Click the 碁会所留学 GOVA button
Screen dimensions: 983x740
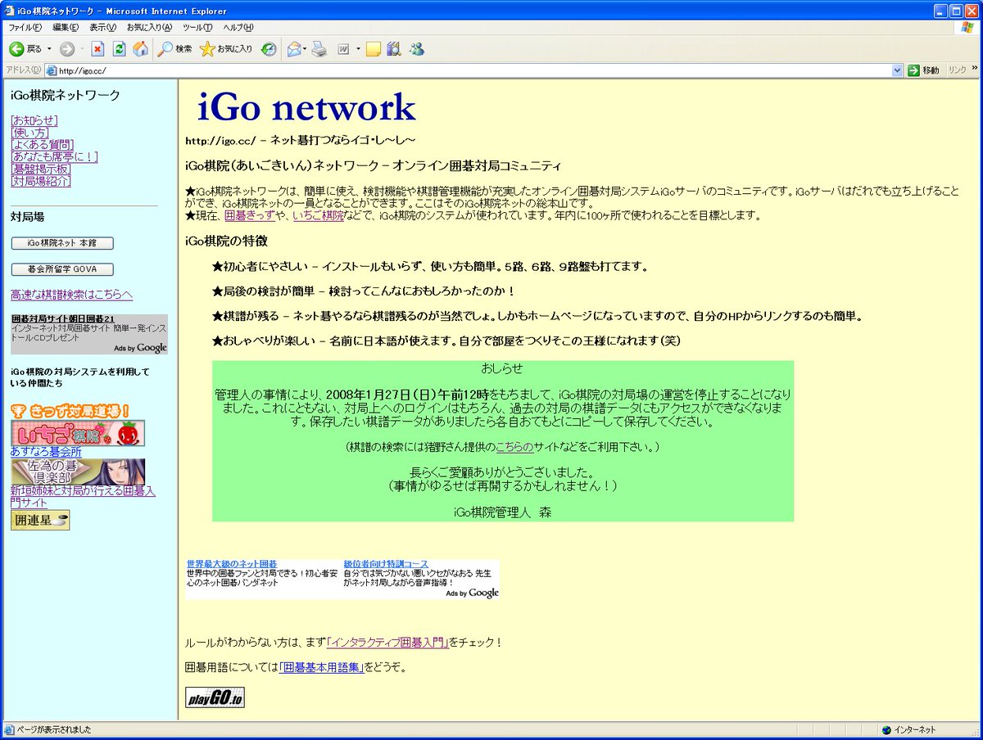pyautogui.click(x=62, y=269)
